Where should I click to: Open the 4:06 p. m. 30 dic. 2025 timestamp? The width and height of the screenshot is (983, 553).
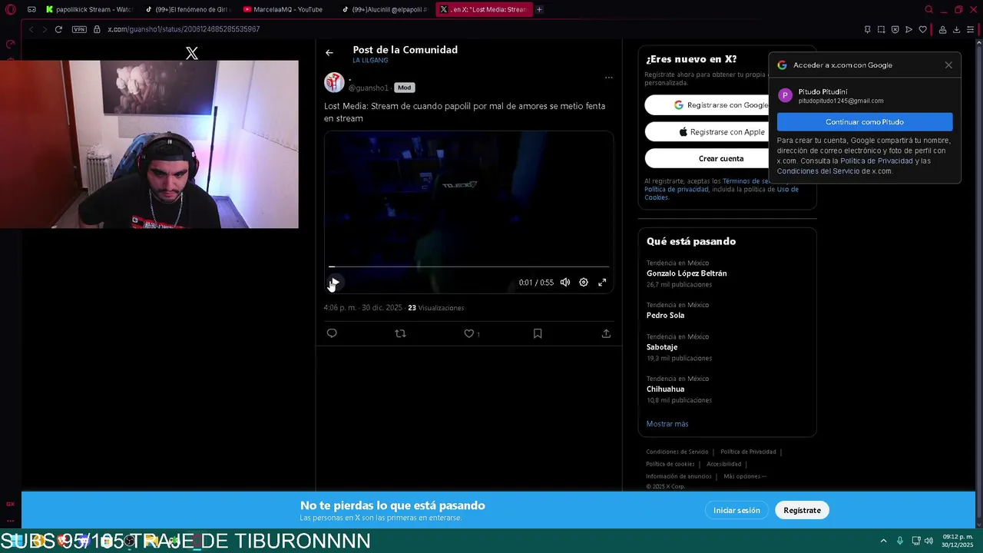(x=362, y=307)
